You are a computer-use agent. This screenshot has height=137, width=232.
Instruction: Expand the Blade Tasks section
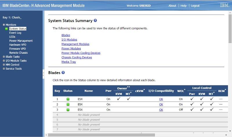click(4, 57)
